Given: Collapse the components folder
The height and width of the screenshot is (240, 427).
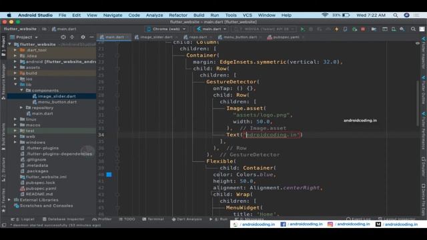Looking at the screenshot, I should point(21,91).
